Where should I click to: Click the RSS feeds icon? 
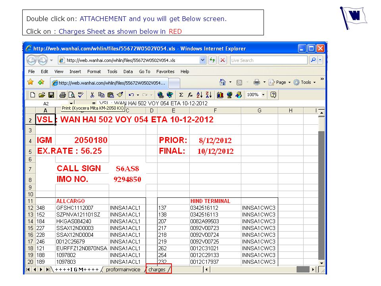coord(239,83)
